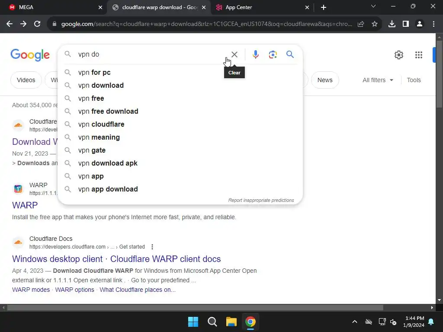Click the Chrome address bar URL
The width and height of the screenshot is (443, 332).
(x=206, y=24)
